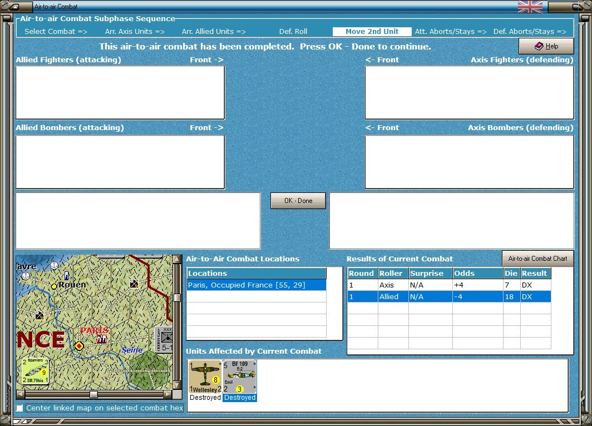Click the map horizontal scrollbar thumb
Screen dimensions: 592x426
click(93, 394)
